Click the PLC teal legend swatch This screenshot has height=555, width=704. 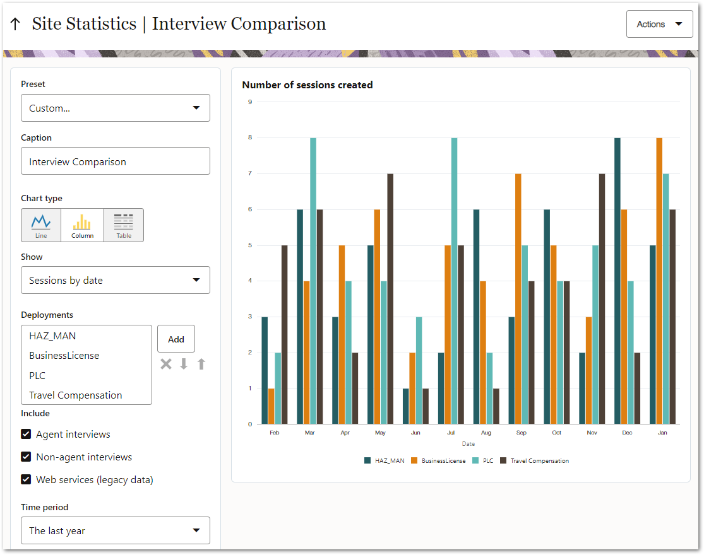(x=476, y=460)
